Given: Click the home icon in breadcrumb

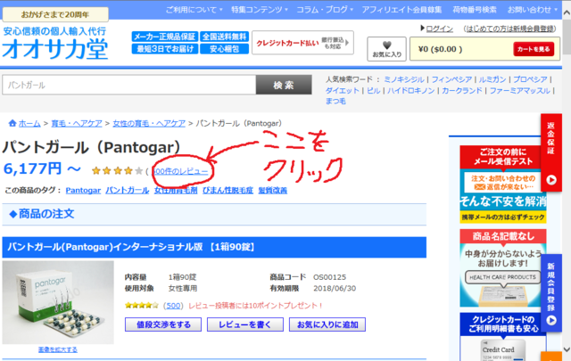Looking at the screenshot, I should (12, 123).
